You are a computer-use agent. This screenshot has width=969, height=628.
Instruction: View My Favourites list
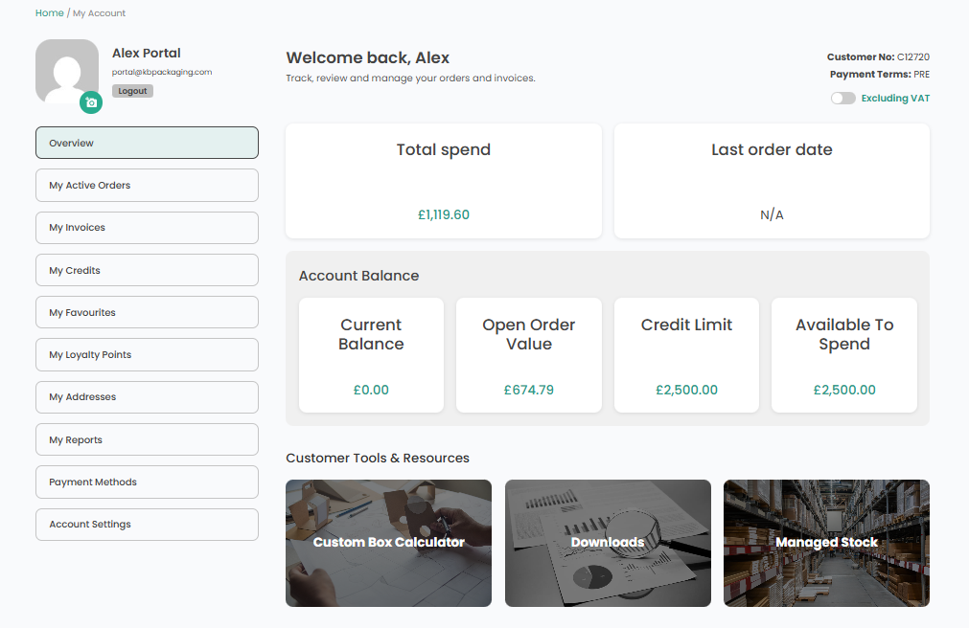pos(147,312)
